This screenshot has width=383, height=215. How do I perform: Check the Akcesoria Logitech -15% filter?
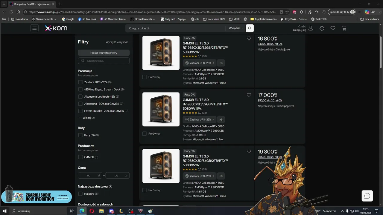tap(80, 96)
